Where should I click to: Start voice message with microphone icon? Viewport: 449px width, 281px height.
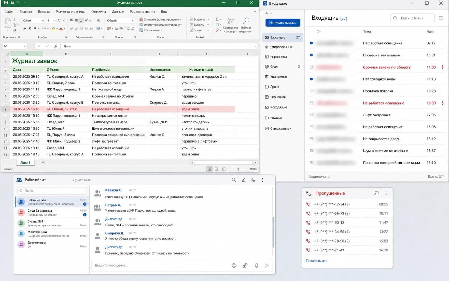pos(256,265)
